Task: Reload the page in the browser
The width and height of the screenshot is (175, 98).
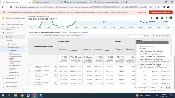Action: pos(11,7)
